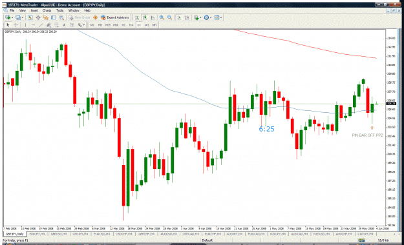Open the Periods clock icon

point(206,17)
